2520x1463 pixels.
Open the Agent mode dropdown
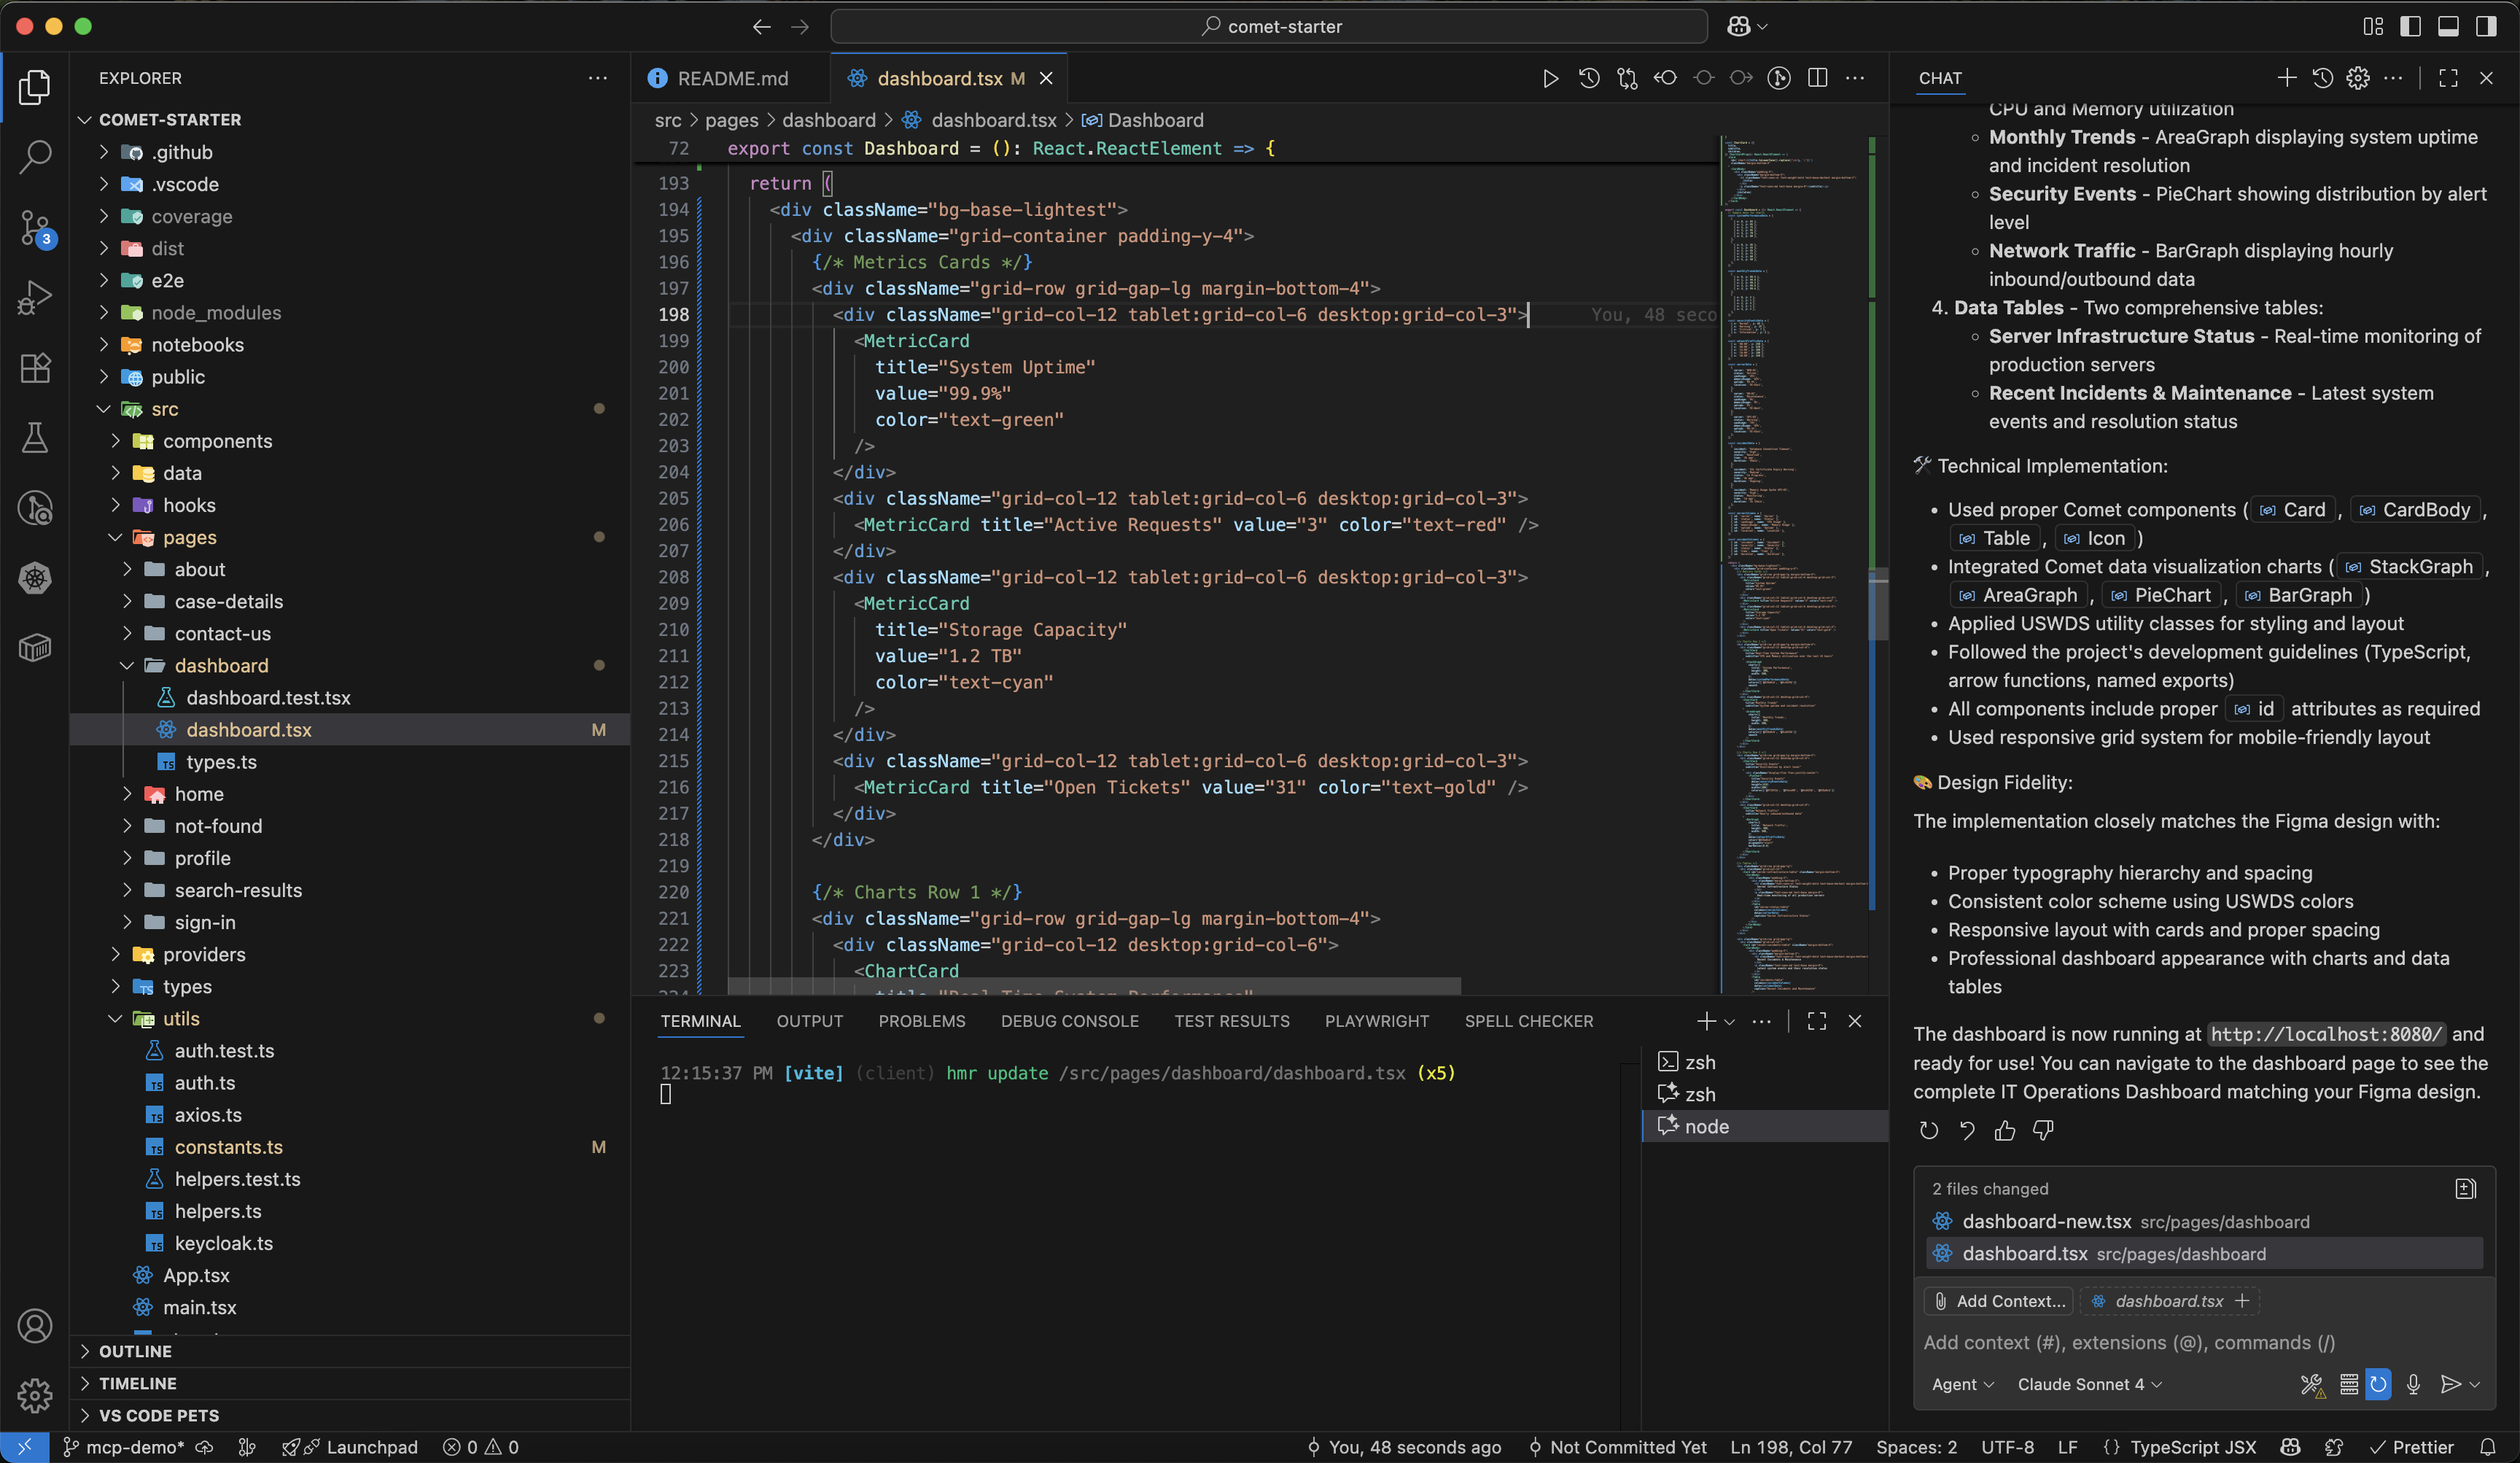click(1962, 1384)
